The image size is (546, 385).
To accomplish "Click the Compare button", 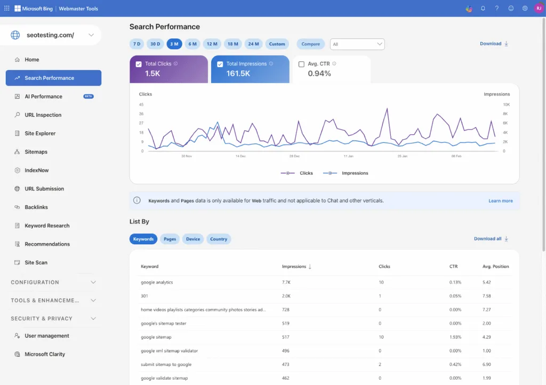I will tap(310, 44).
